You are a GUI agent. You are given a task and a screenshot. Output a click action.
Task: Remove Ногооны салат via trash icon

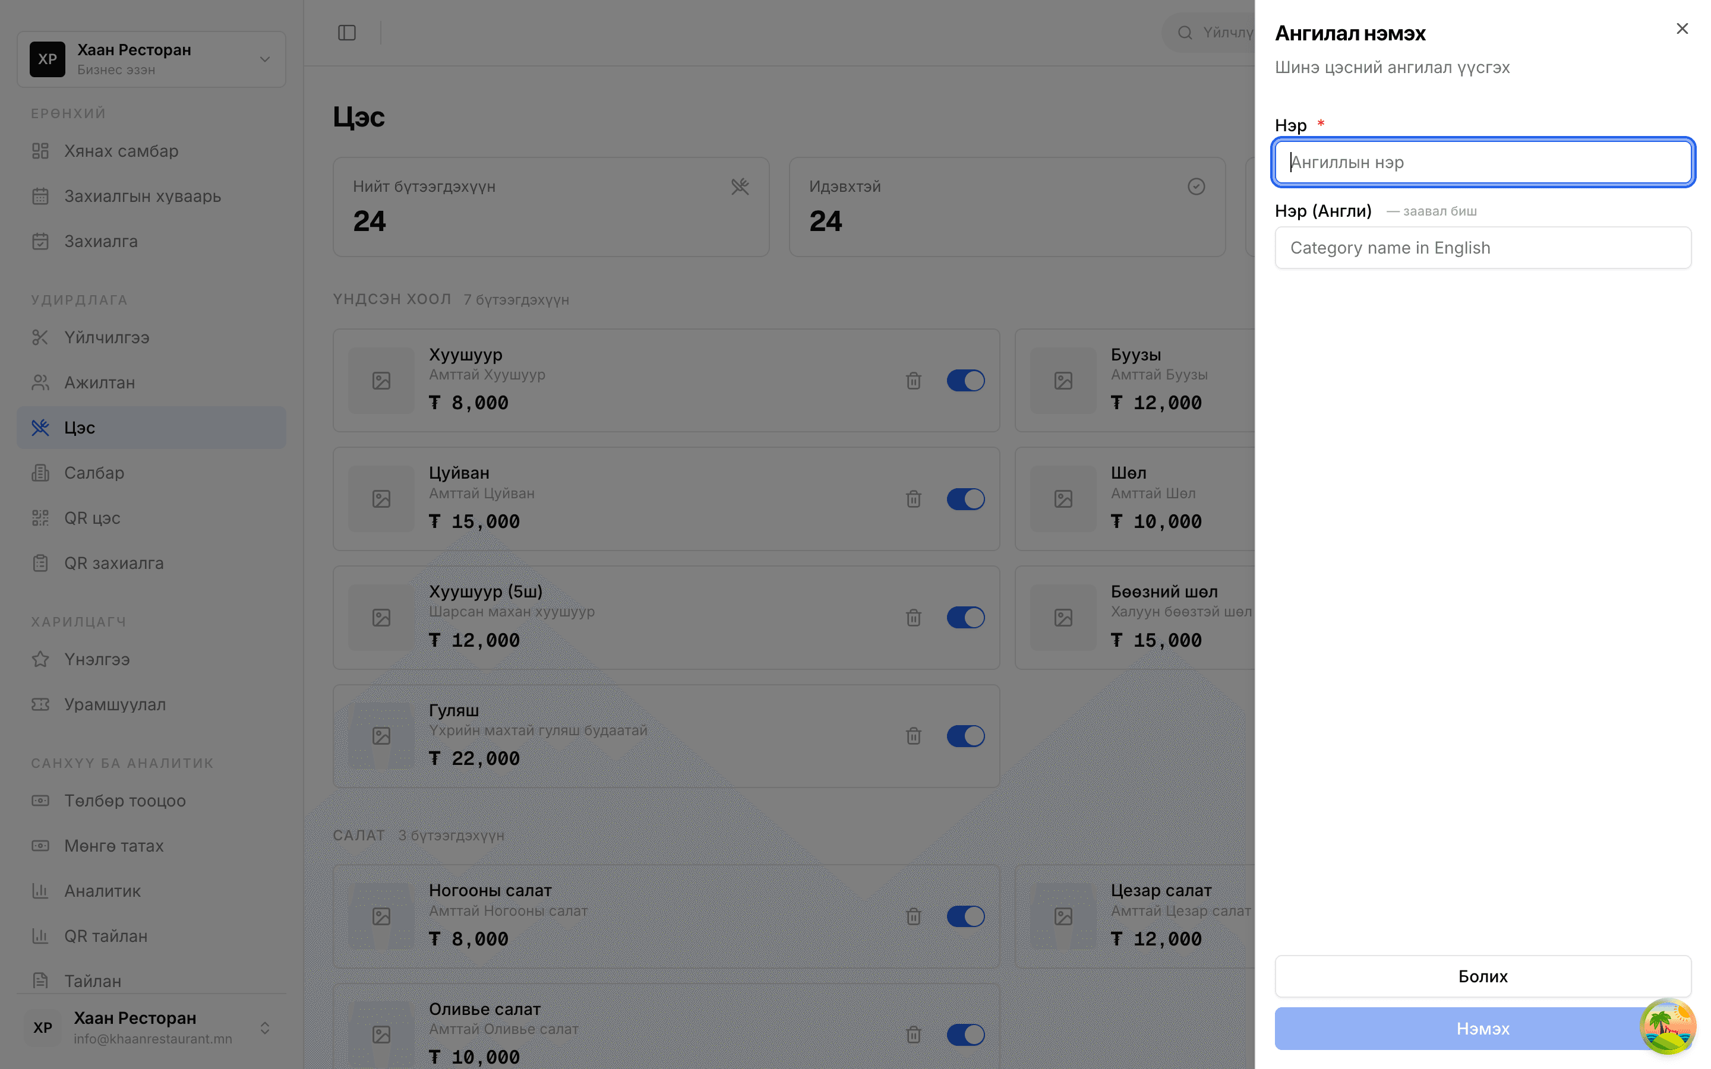click(x=914, y=916)
